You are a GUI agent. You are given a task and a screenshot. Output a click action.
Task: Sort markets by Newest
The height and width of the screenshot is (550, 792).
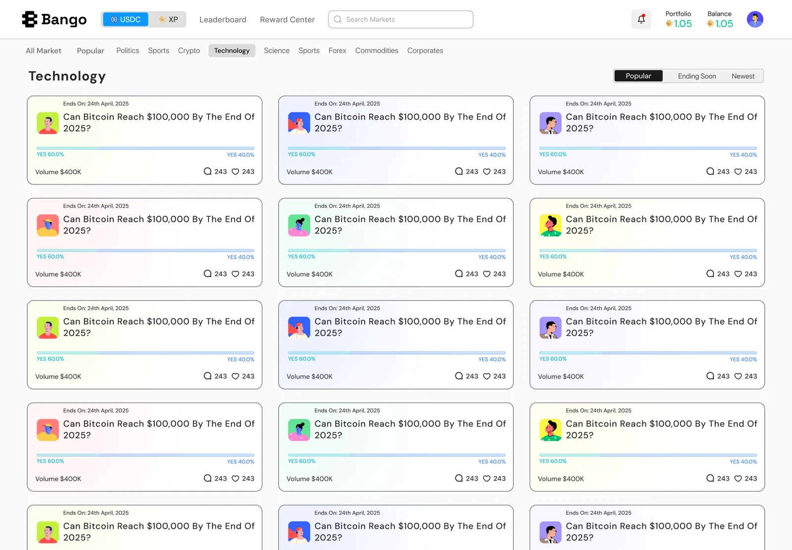pyautogui.click(x=743, y=76)
